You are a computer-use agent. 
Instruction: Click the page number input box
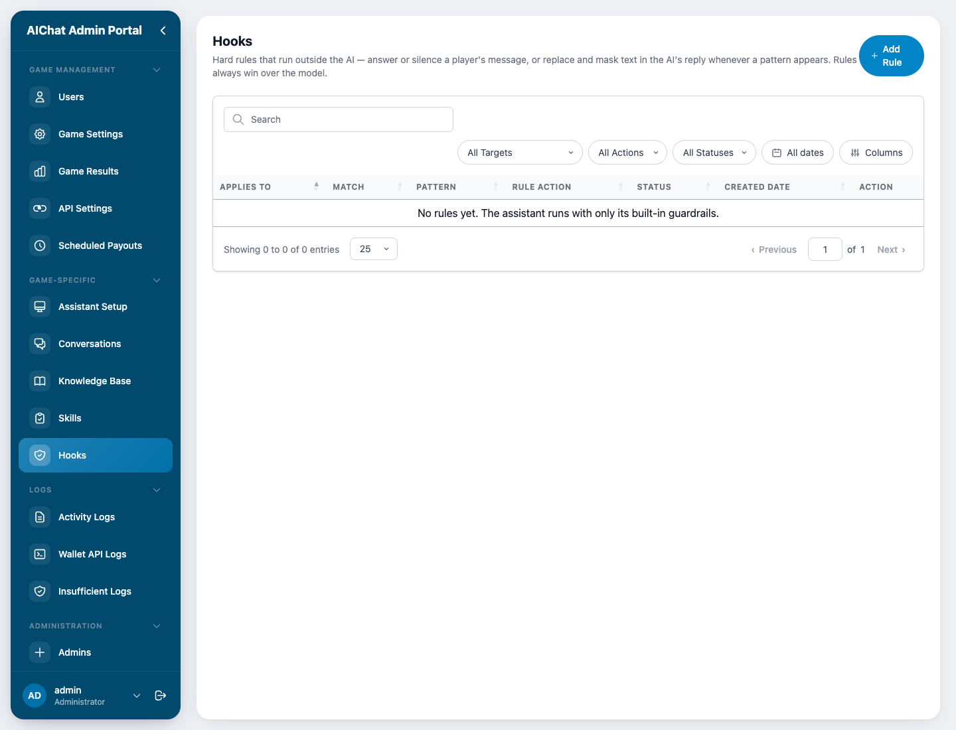(825, 250)
